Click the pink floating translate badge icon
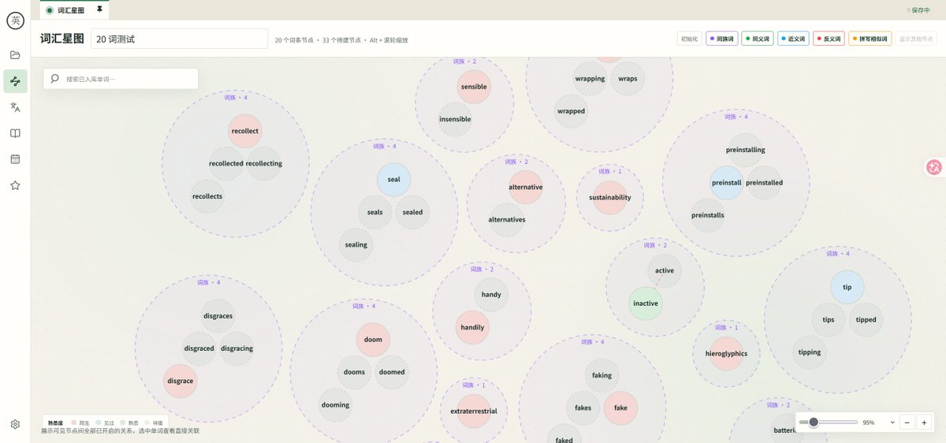The height and width of the screenshot is (443, 946). coord(935,167)
